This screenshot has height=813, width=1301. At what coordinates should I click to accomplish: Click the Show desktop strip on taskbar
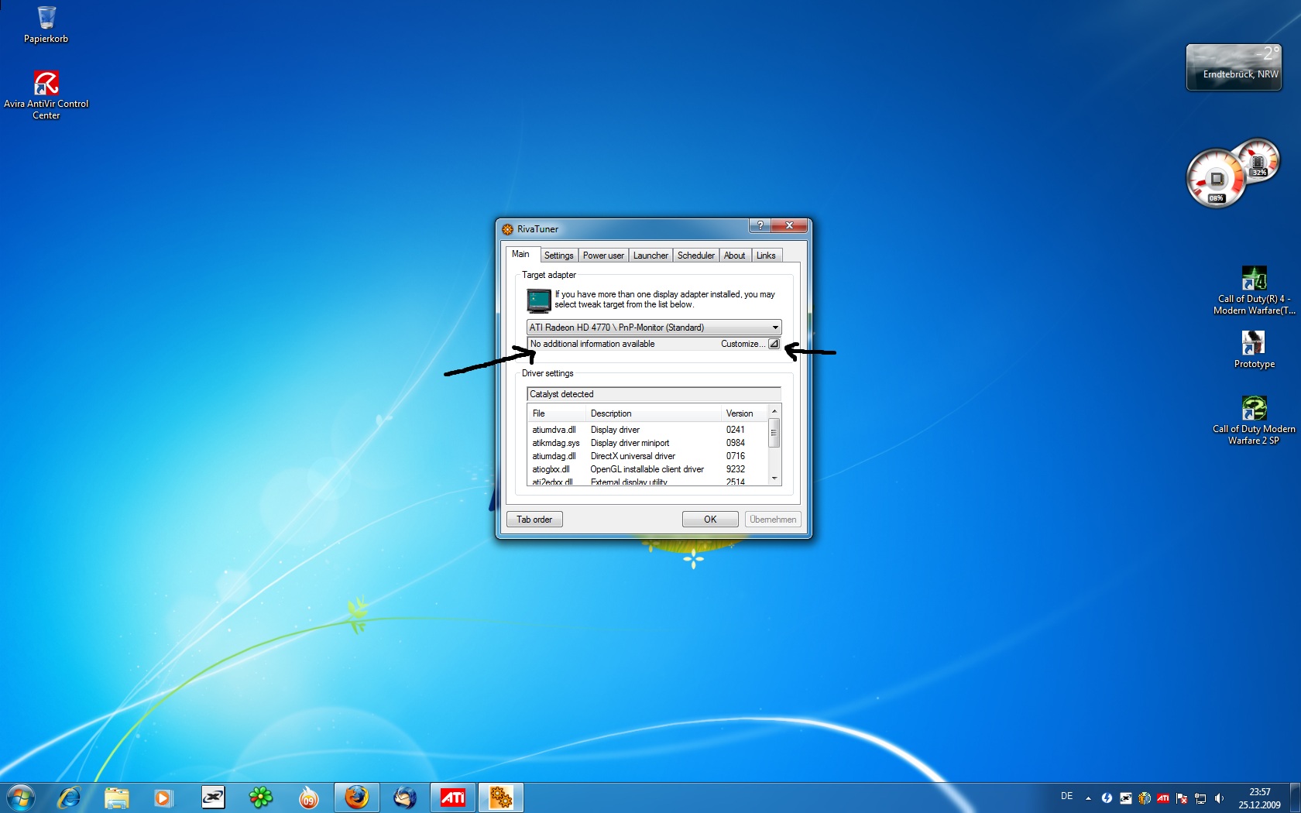1295,798
